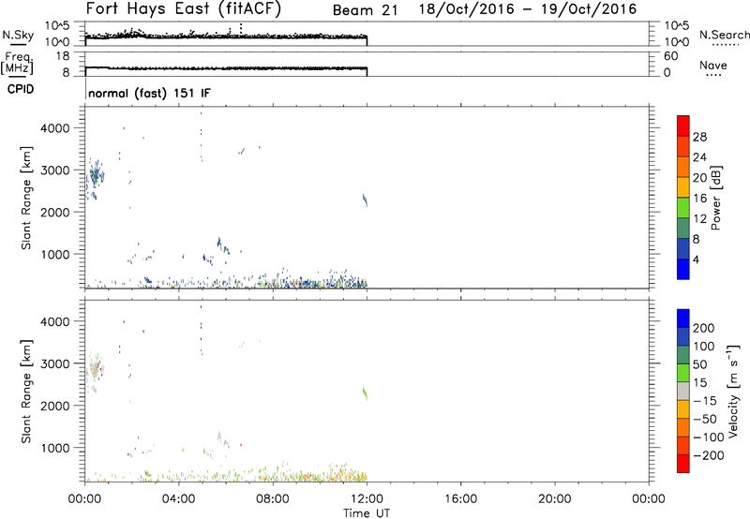This screenshot has height=519, width=750.
Task: Click the '08:00' time tick label
Action: (x=273, y=499)
